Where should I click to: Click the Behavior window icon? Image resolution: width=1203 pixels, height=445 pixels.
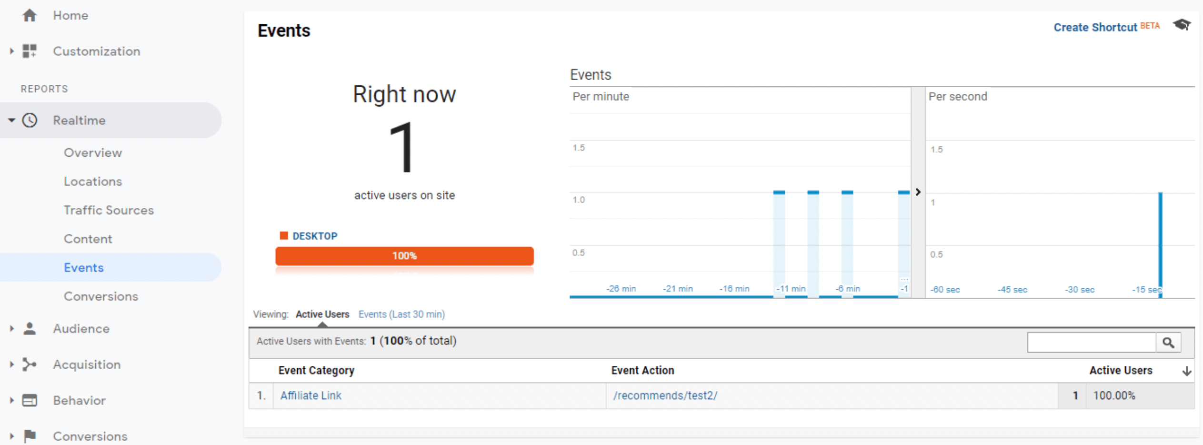point(30,400)
